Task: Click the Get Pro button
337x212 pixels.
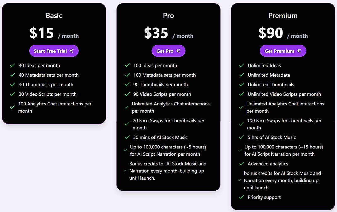Action: (x=168, y=51)
